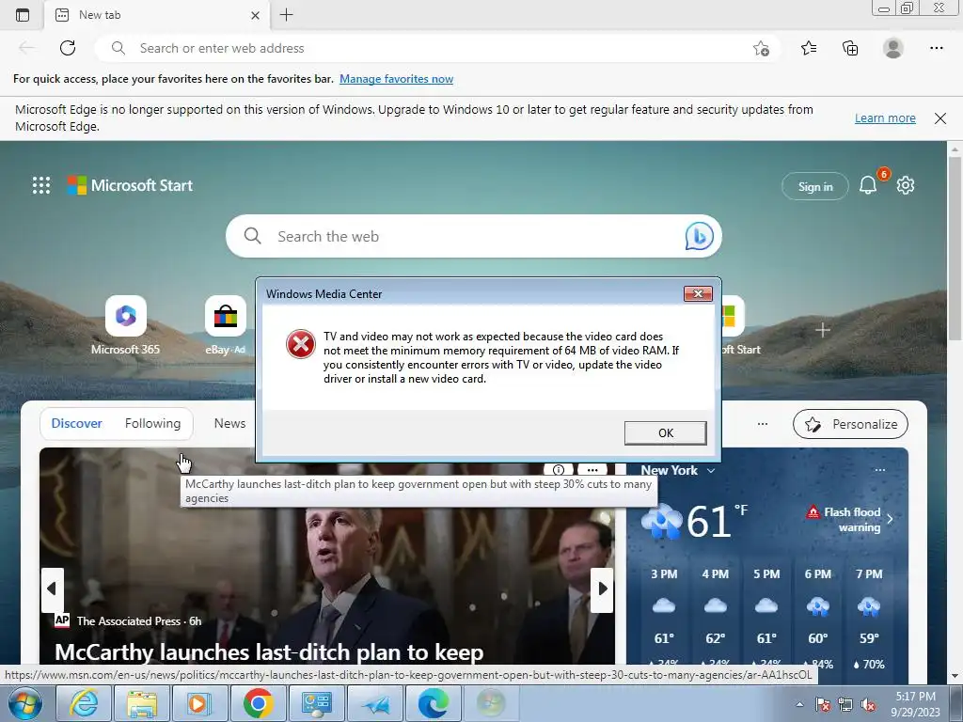Open Edge Settings and more menu
The image size is (963, 722).
tap(936, 48)
